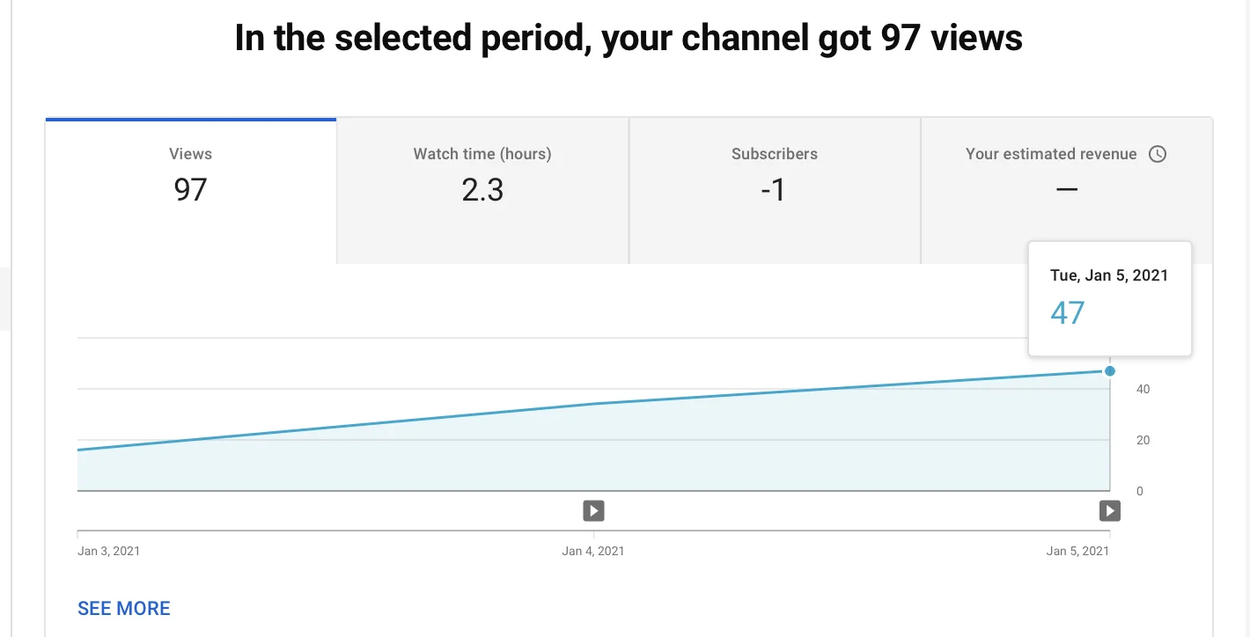Click the 47 value in the tooltip
Viewport: 1250px width, 637px height.
[1068, 312]
